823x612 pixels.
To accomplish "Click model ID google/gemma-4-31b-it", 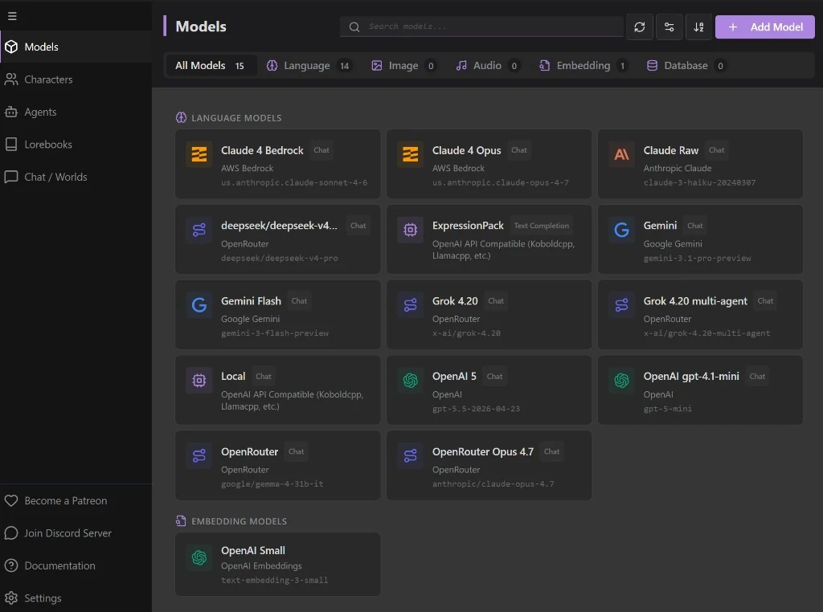I will point(272,484).
